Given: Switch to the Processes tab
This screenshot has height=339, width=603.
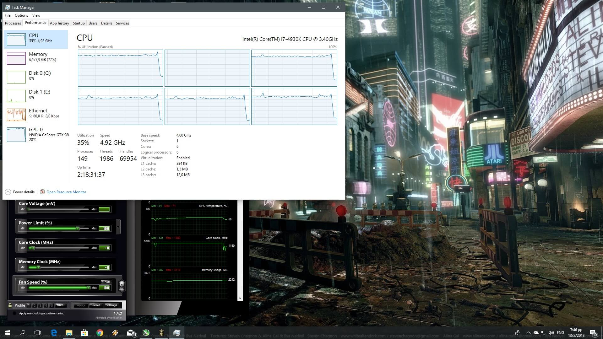Looking at the screenshot, I should click(x=13, y=23).
